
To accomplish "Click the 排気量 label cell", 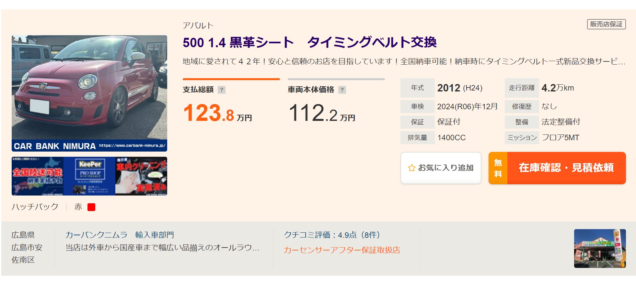I will coord(418,138).
